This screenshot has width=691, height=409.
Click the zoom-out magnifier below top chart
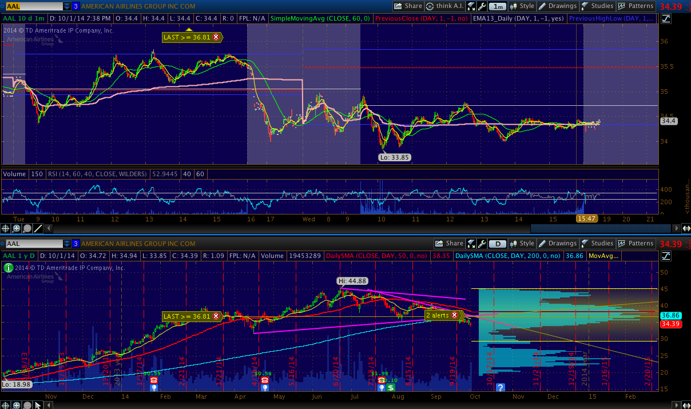27,228
